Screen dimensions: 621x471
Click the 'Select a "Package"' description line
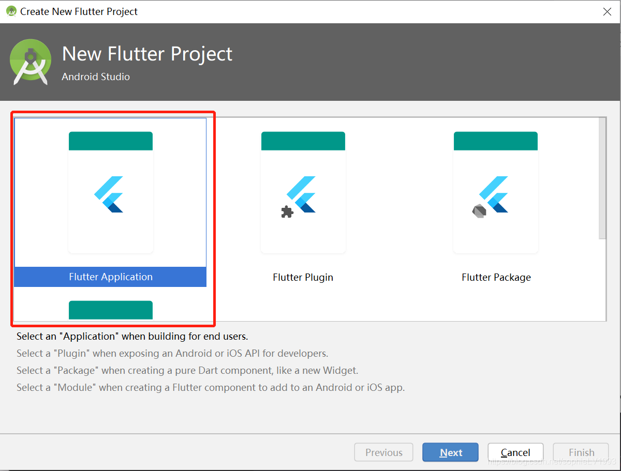pos(187,370)
